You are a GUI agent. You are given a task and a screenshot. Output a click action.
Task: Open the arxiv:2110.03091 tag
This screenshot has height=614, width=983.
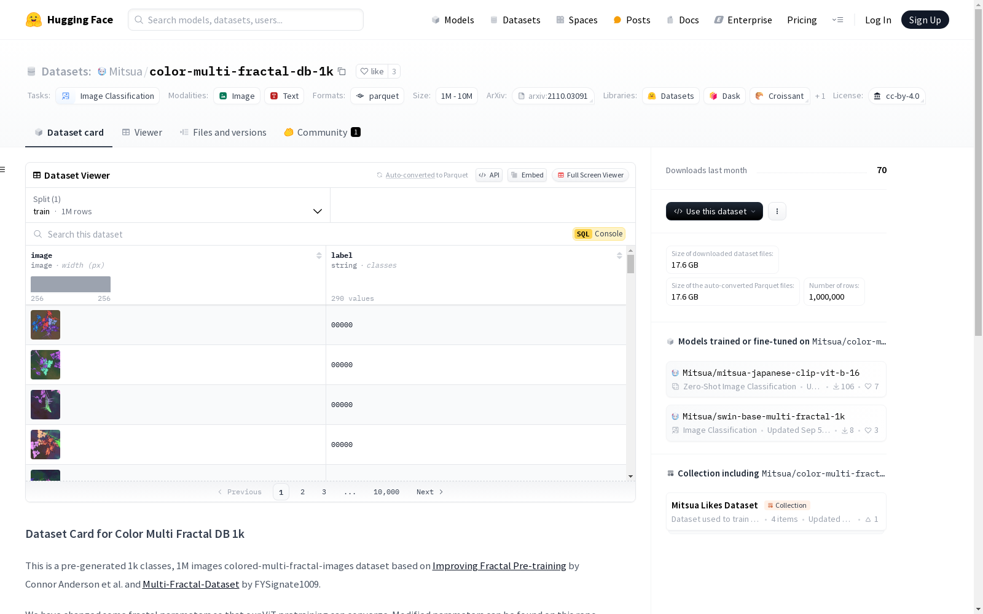point(553,96)
